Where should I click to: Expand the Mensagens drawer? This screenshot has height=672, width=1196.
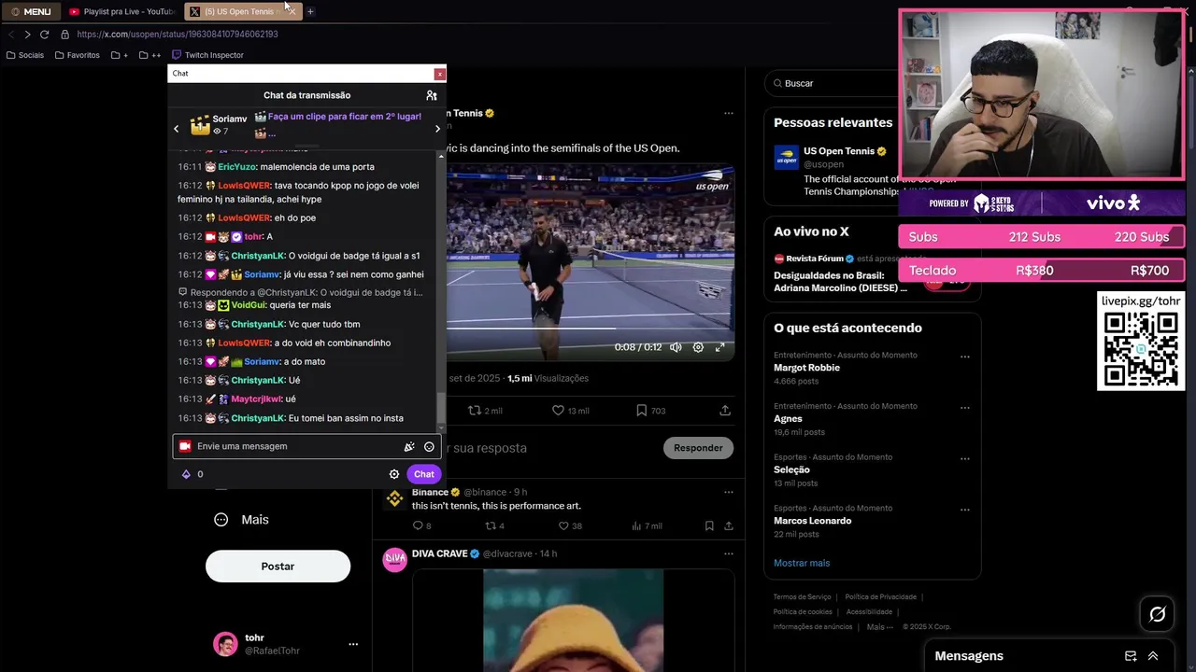click(x=1153, y=656)
